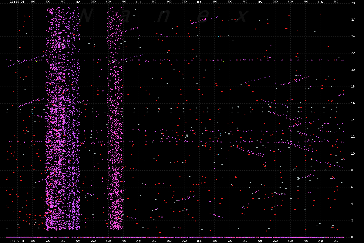
Task: Pick the 03 second marker on bottom axis
Action: click(139, 241)
